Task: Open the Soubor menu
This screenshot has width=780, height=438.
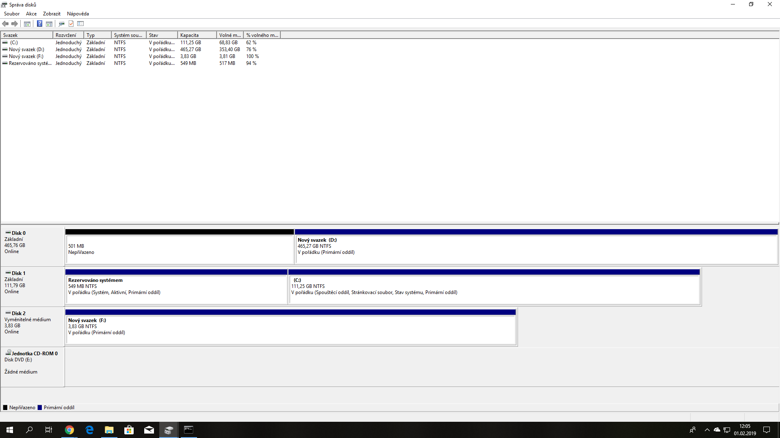Action: click(12, 14)
